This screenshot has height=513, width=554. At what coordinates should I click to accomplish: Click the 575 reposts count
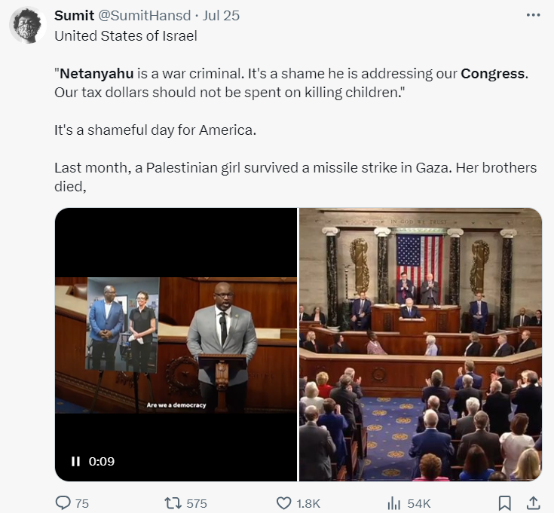(196, 503)
